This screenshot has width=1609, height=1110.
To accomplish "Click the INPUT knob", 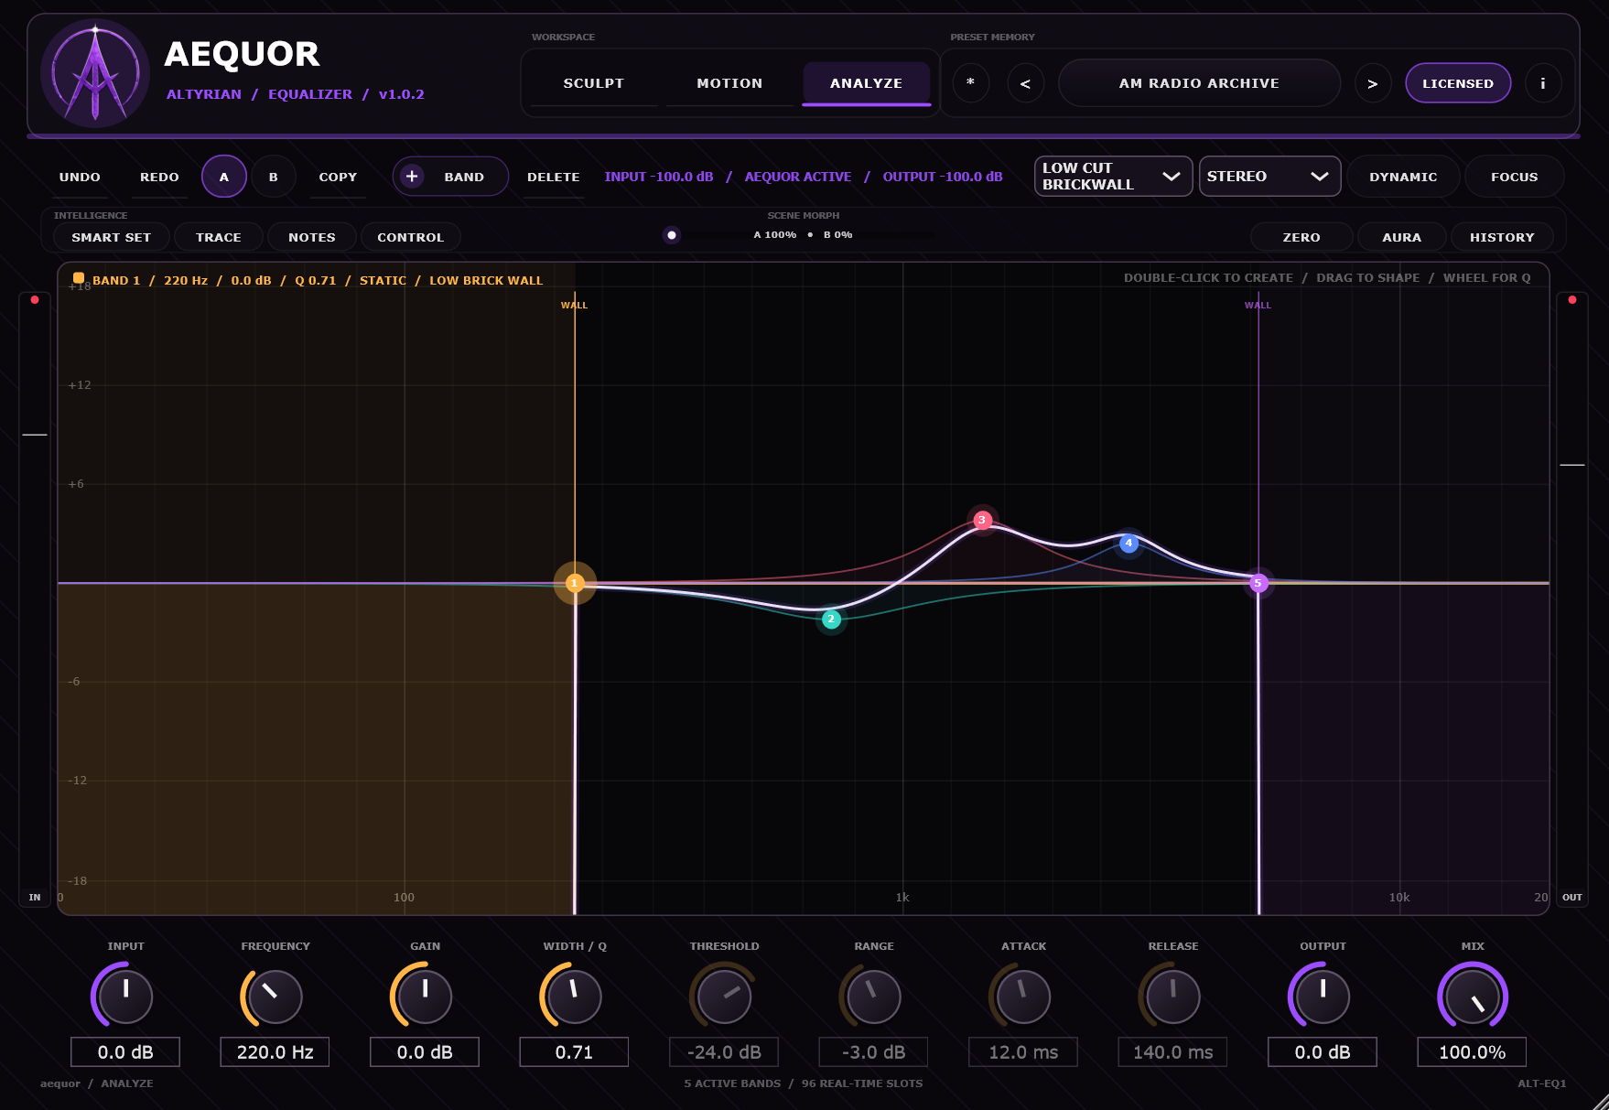I will (125, 996).
